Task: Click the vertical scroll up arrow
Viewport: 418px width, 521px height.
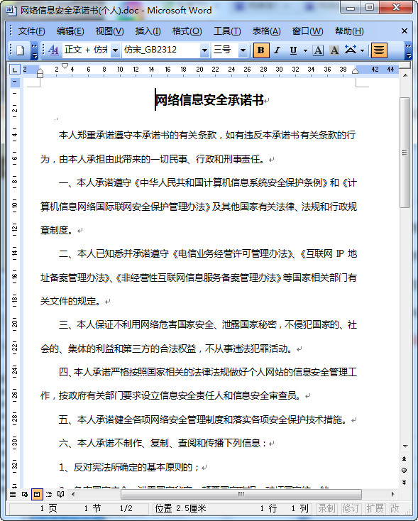Action: [405, 76]
